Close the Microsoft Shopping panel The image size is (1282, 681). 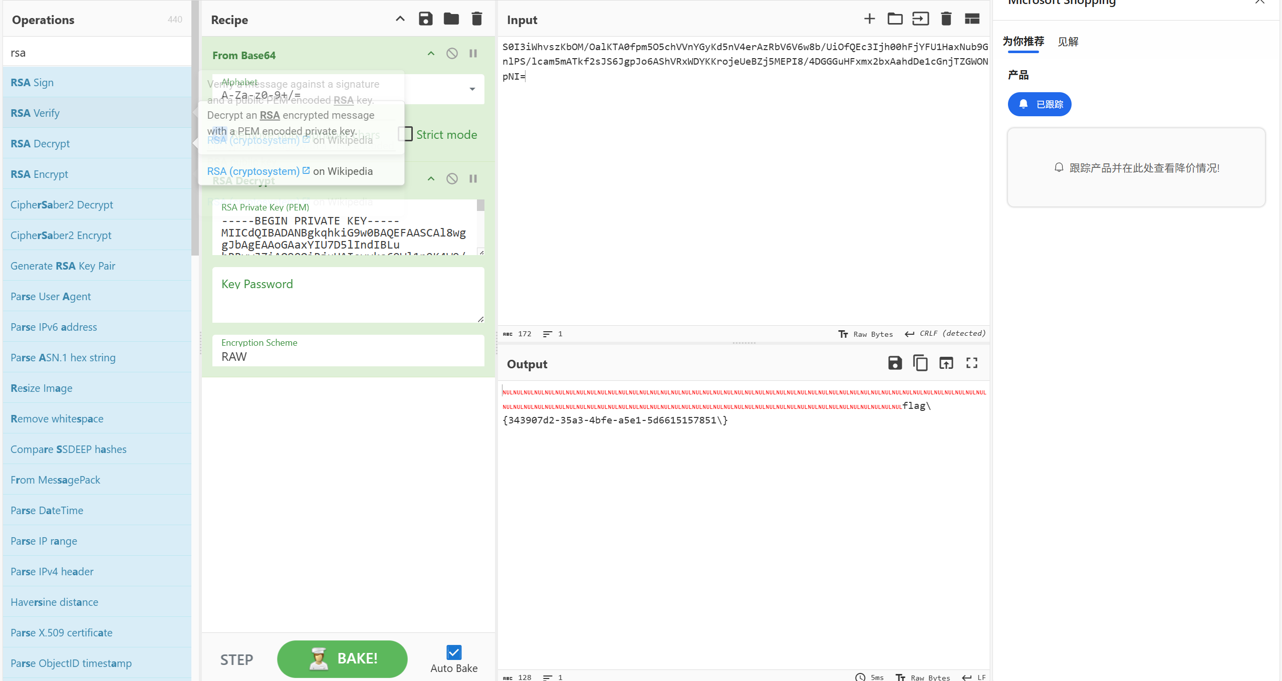1260,2
